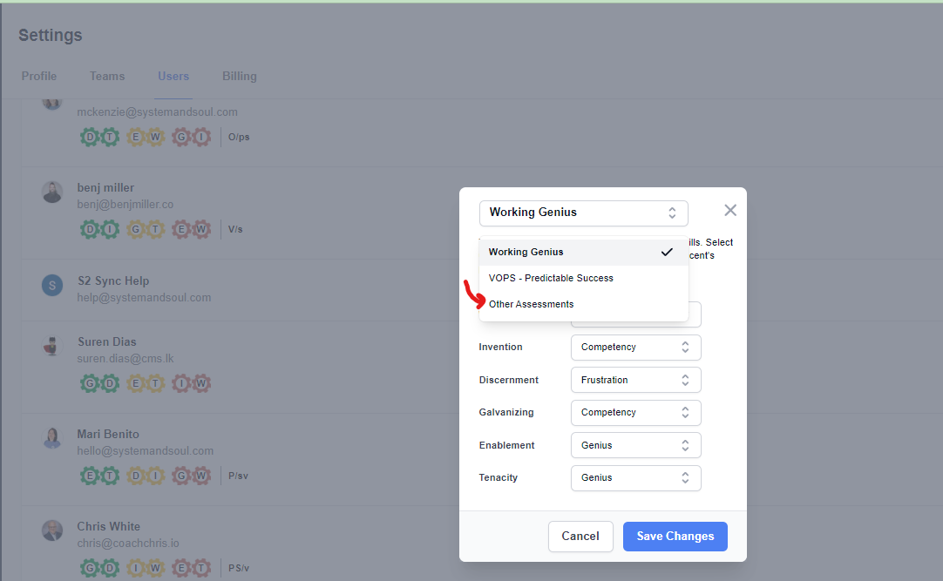Go to the Billing tab
This screenshot has width=943, height=581.
[240, 77]
